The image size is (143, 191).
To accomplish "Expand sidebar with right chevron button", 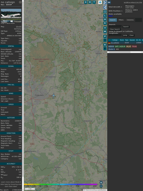I will tap(105, 2).
